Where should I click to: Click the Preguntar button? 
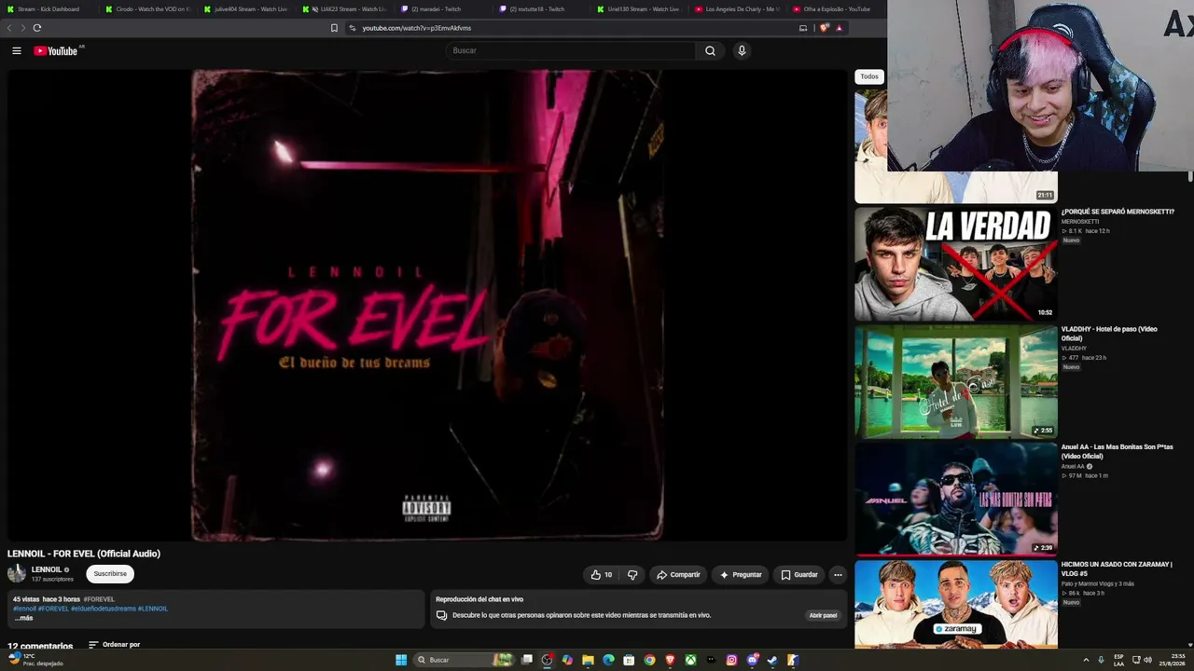[x=741, y=575]
